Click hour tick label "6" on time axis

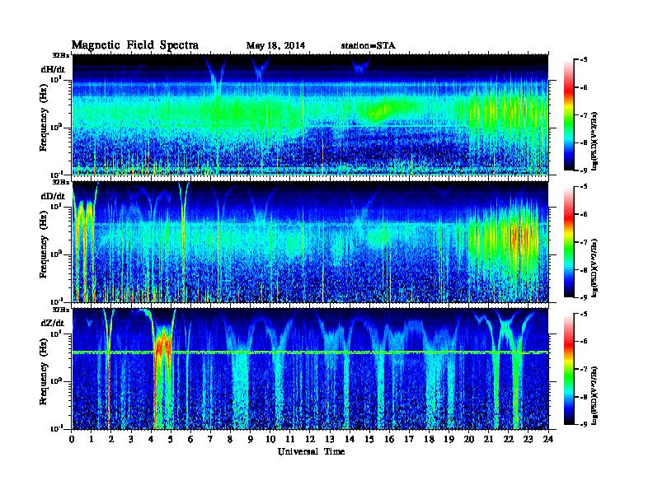tap(190, 439)
